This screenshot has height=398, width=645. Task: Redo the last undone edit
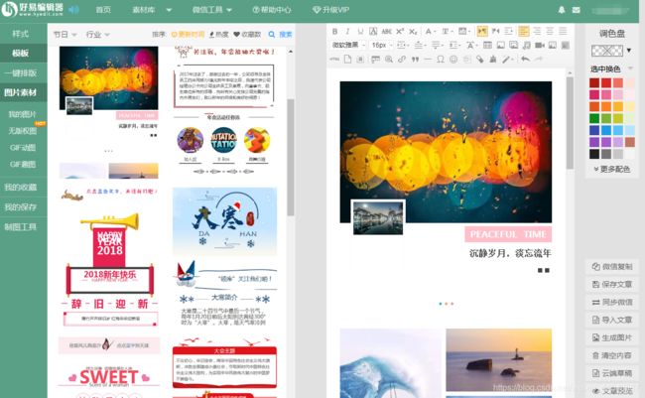pos(539,60)
